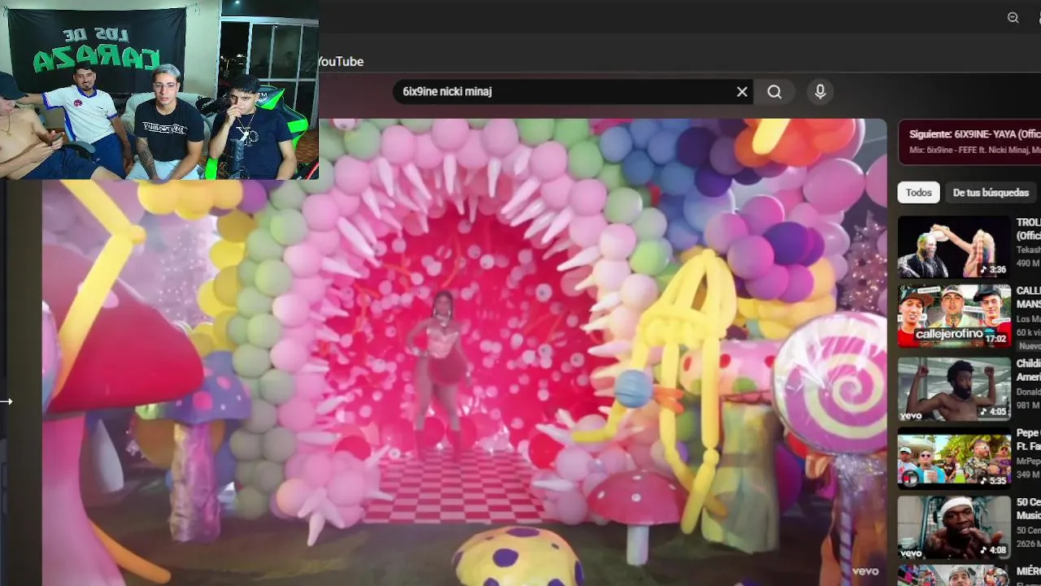This screenshot has height=586, width=1041.
Task: Click the browser zoom magnifier icon
Action: pos(1013,18)
